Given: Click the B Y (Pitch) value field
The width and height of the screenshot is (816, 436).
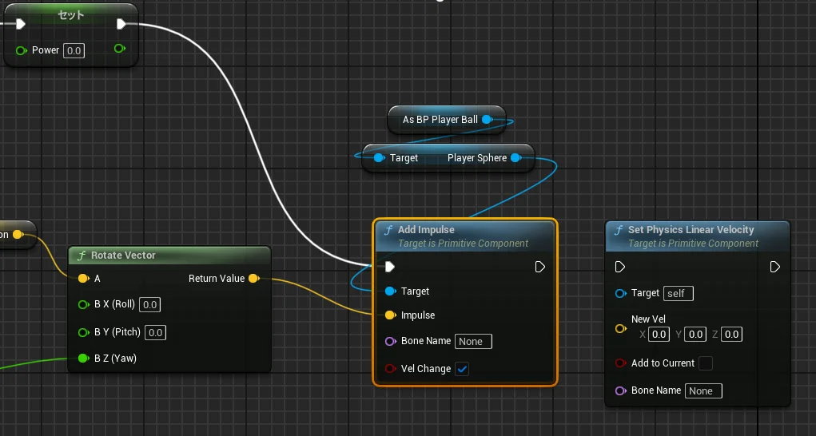Looking at the screenshot, I should (155, 332).
